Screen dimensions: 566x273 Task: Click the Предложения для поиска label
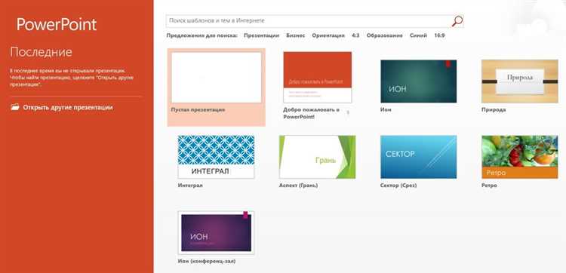[x=202, y=35]
